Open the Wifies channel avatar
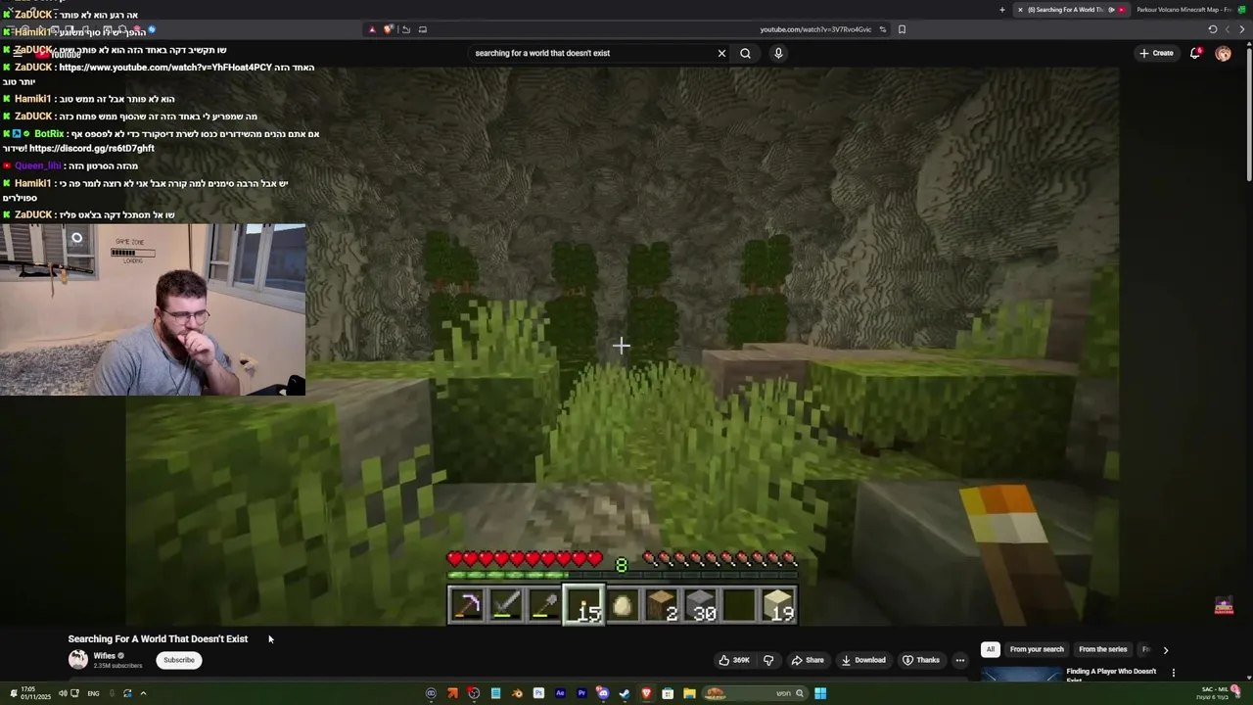1253x705 pixels. click(x=77, y=659)
